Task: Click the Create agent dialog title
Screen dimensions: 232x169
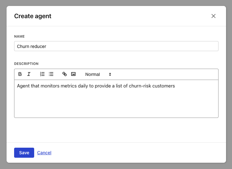Action: point(33,16)
